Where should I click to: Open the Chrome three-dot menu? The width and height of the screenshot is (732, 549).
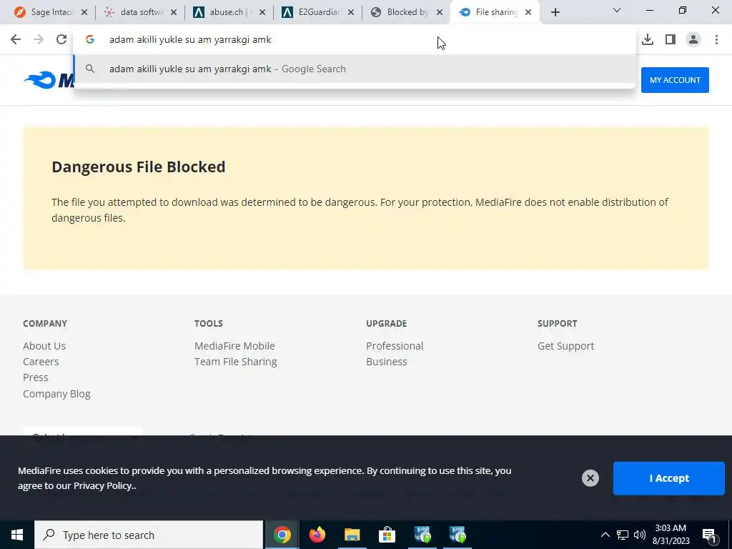click(x=716, y=40)
